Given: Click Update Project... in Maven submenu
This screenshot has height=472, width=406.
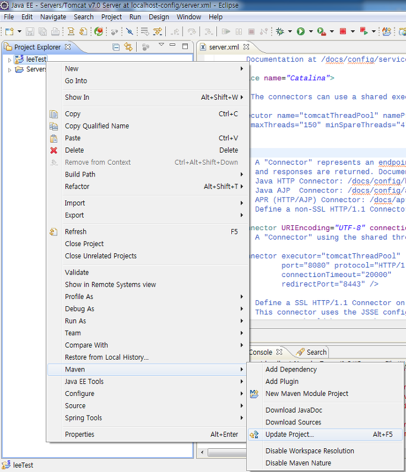Looking at the screenshot, I should click(x=325, y=435).
